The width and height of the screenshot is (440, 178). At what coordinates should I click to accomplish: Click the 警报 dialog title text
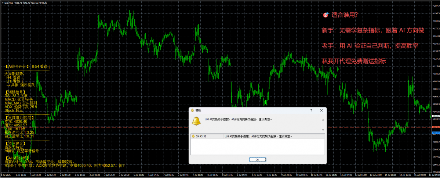[198, 110]
